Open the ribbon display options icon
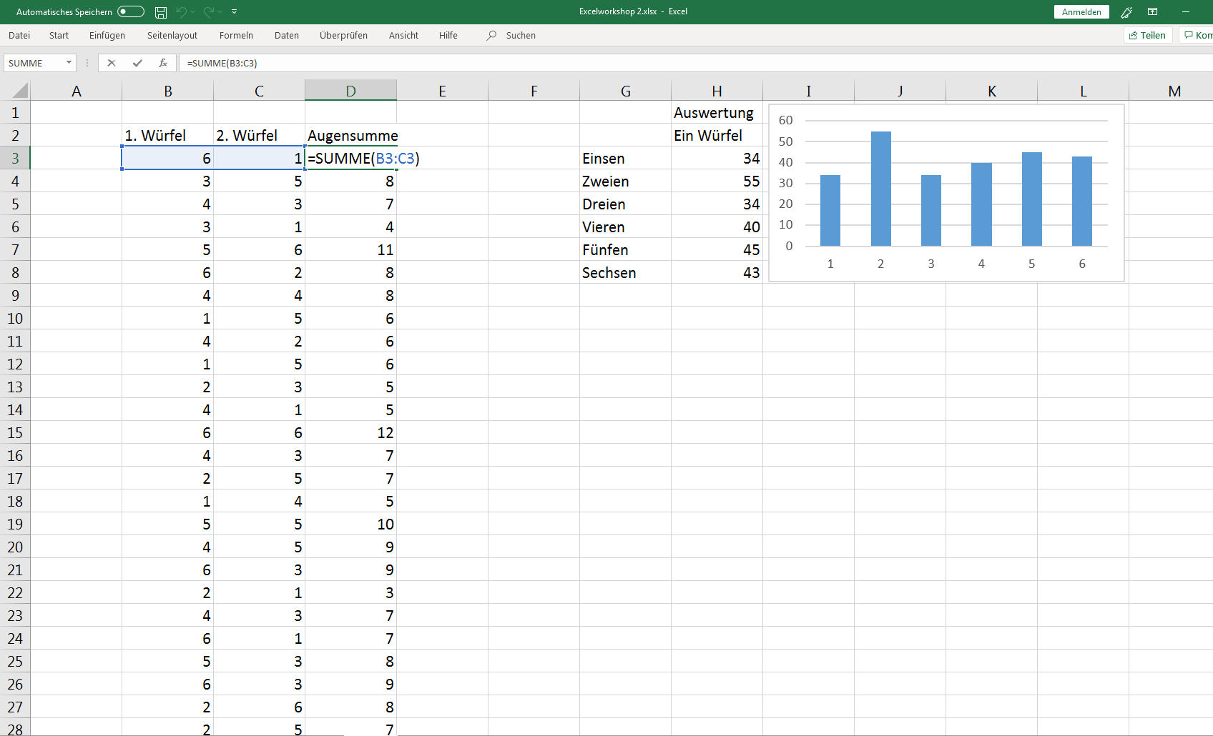The width and height of the screenshot is (1213, 736). (1152, 11)
